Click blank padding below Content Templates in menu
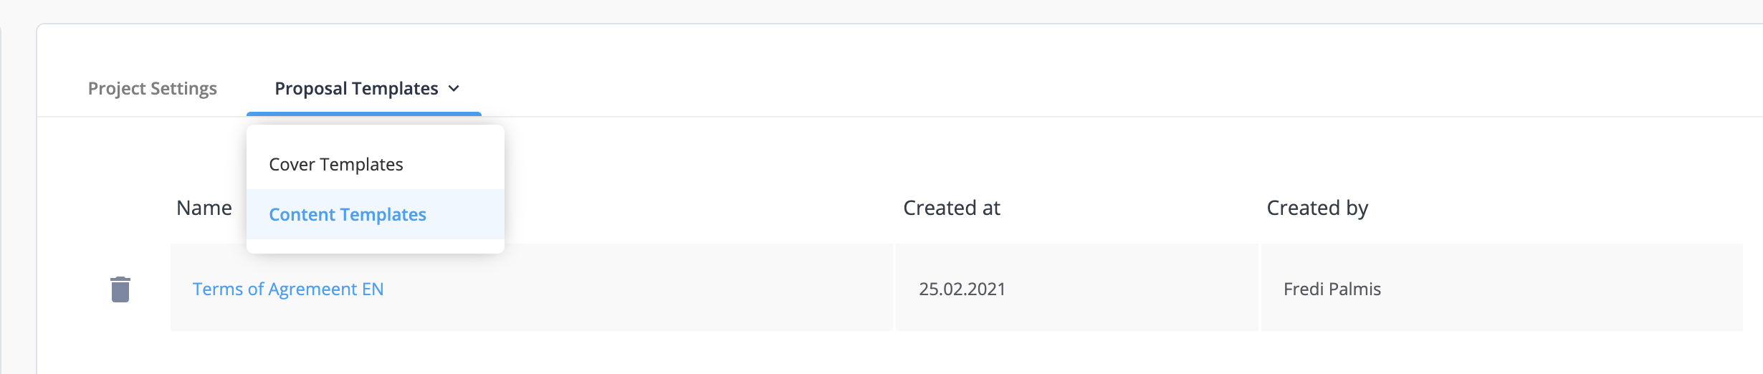1763x374 pixels. click(376, 246)
